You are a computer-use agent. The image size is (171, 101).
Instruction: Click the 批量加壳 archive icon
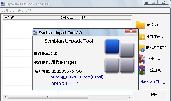142,70
